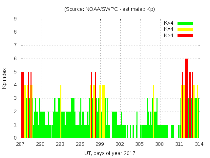Click the chart title citing NOAA/SWPC source
The height and width of the screenshot is (158, 210).
point(109,9)
